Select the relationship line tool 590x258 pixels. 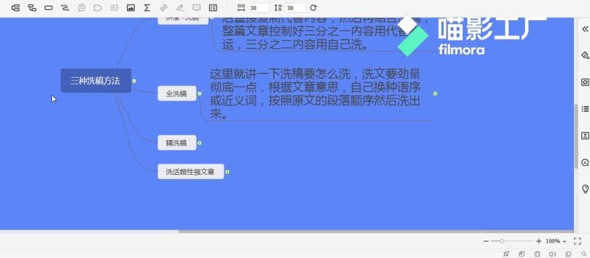click(65, 8)
